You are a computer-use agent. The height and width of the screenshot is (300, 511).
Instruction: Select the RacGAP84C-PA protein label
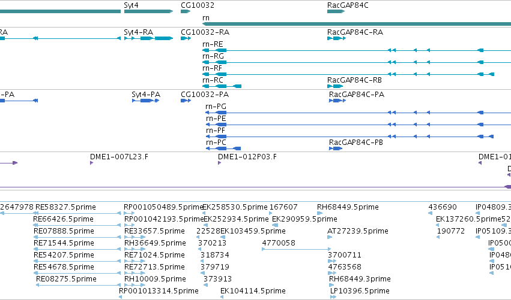point(357,95)
